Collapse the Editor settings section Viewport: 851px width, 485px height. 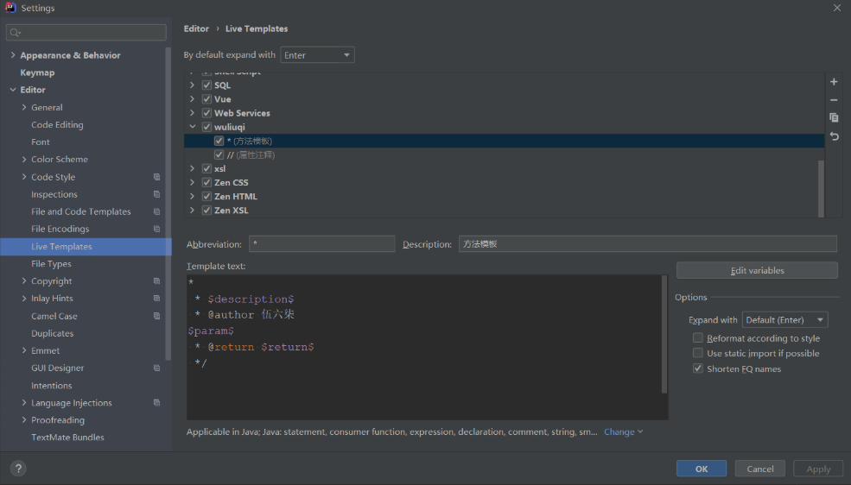tap(13, 90)
